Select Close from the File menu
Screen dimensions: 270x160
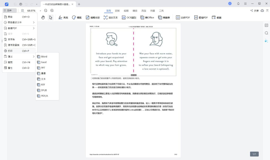(x=20, y=62)
